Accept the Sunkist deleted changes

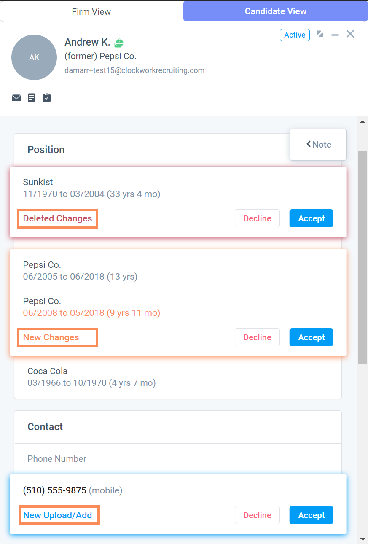(x=312, y=218)
